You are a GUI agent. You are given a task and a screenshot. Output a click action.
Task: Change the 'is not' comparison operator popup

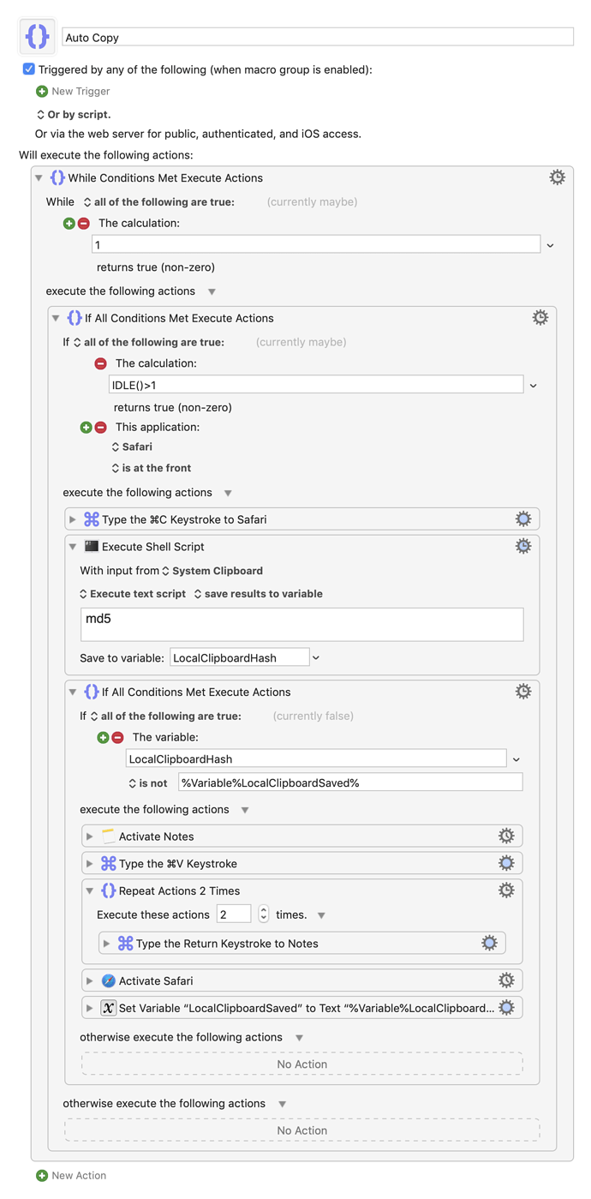click(x=148, y=783)
